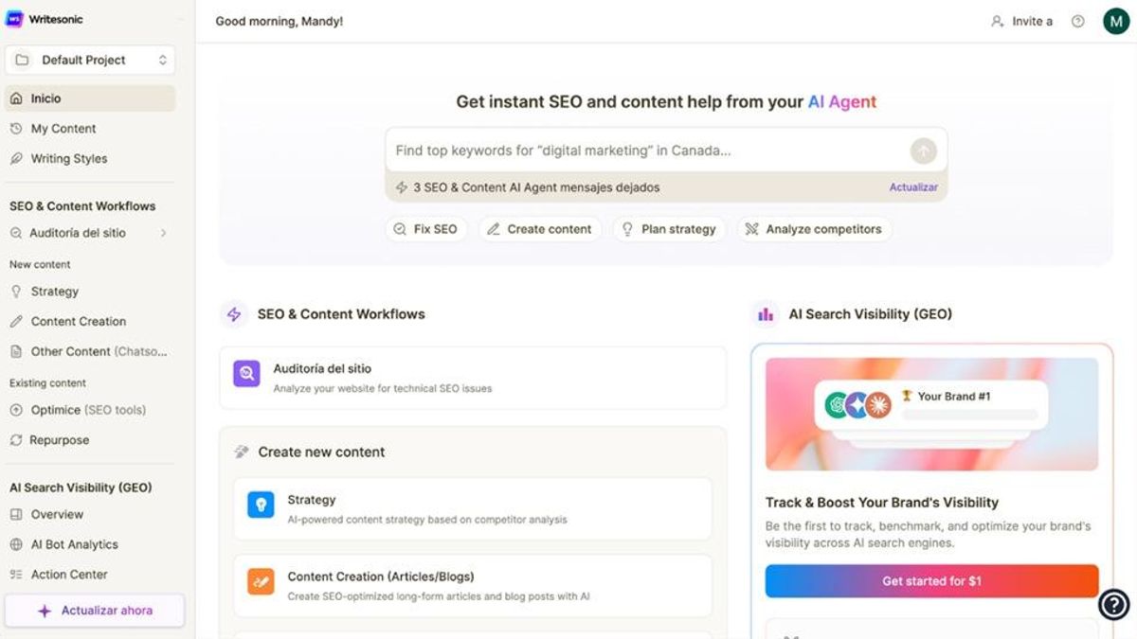The image size is (1137, 639).
Task: Open the M user avatar menu
Action: (x=1116, y=21)
